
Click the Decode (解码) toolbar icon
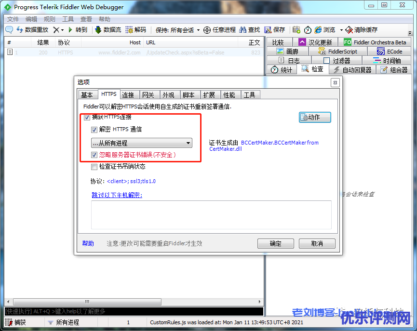point(129,30)
